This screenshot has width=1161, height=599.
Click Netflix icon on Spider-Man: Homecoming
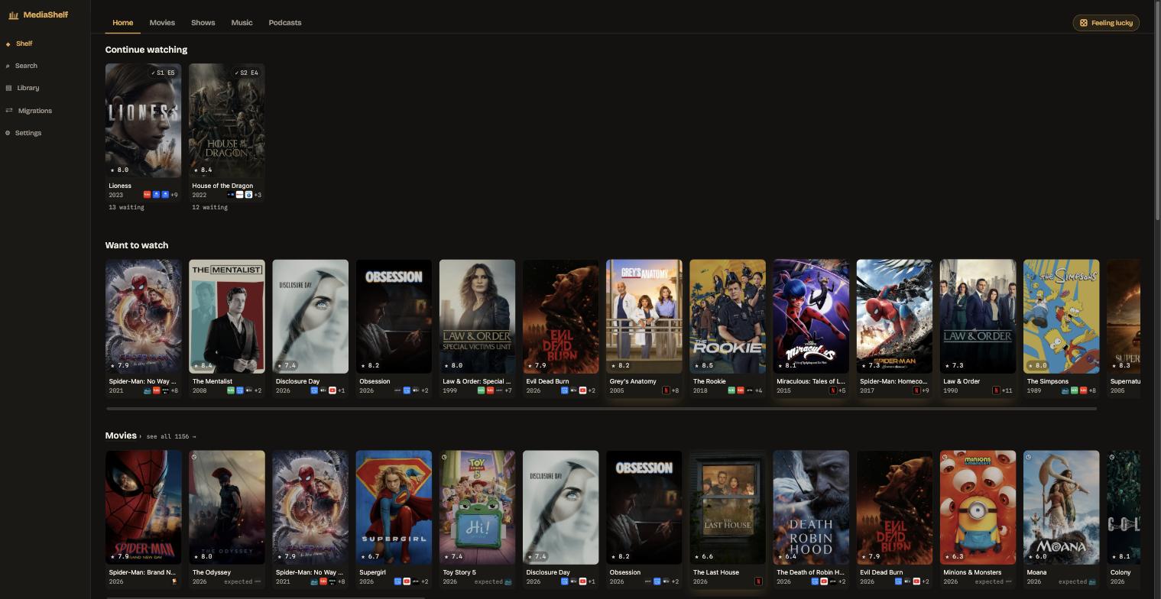click(916, 390)
